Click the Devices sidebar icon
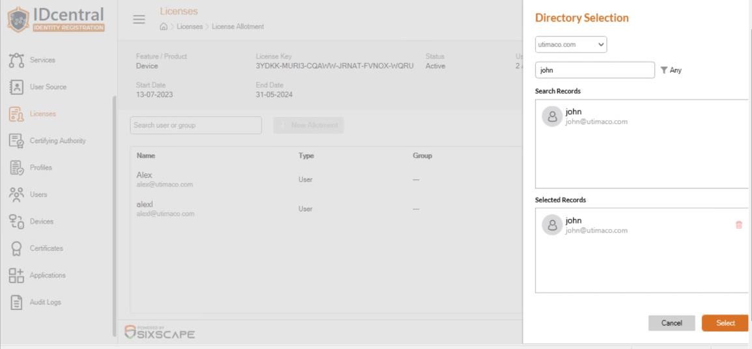 coord(16,222)
